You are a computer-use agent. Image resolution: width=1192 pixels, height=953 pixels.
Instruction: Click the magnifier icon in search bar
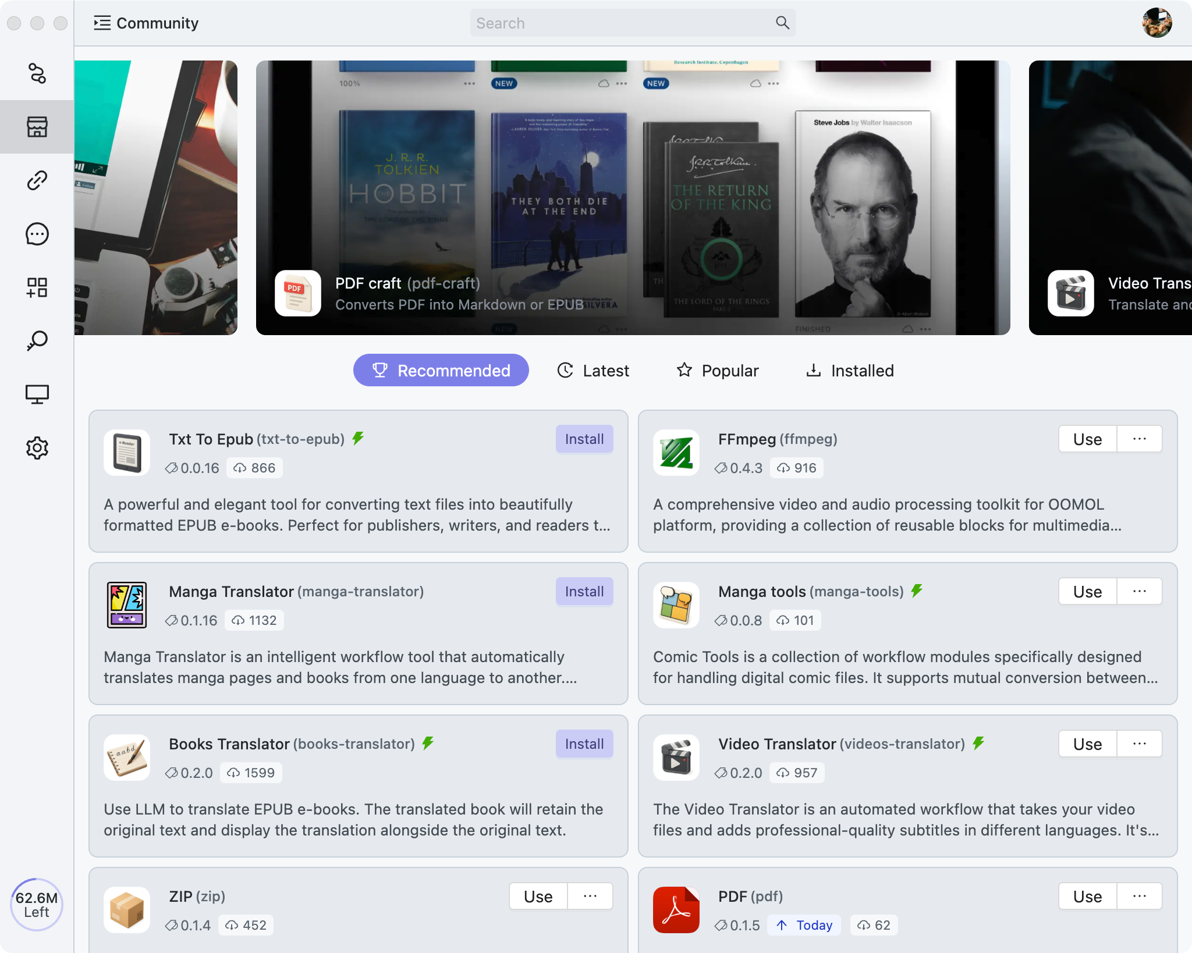pos(782,23)
